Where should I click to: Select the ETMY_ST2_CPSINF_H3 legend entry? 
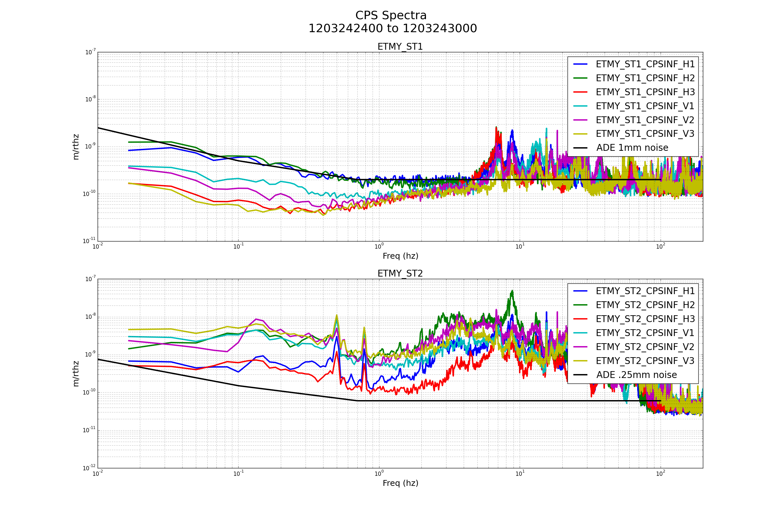coord(645,319)
